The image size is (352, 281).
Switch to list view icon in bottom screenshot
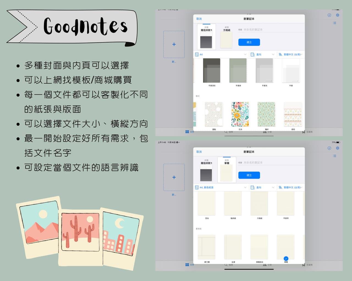pos(334,156)
